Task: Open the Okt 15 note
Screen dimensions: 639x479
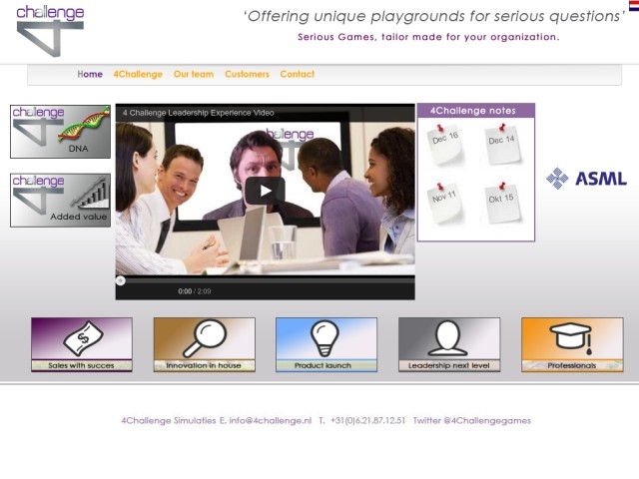Action: pyautogui.click(x=501, y=202)
